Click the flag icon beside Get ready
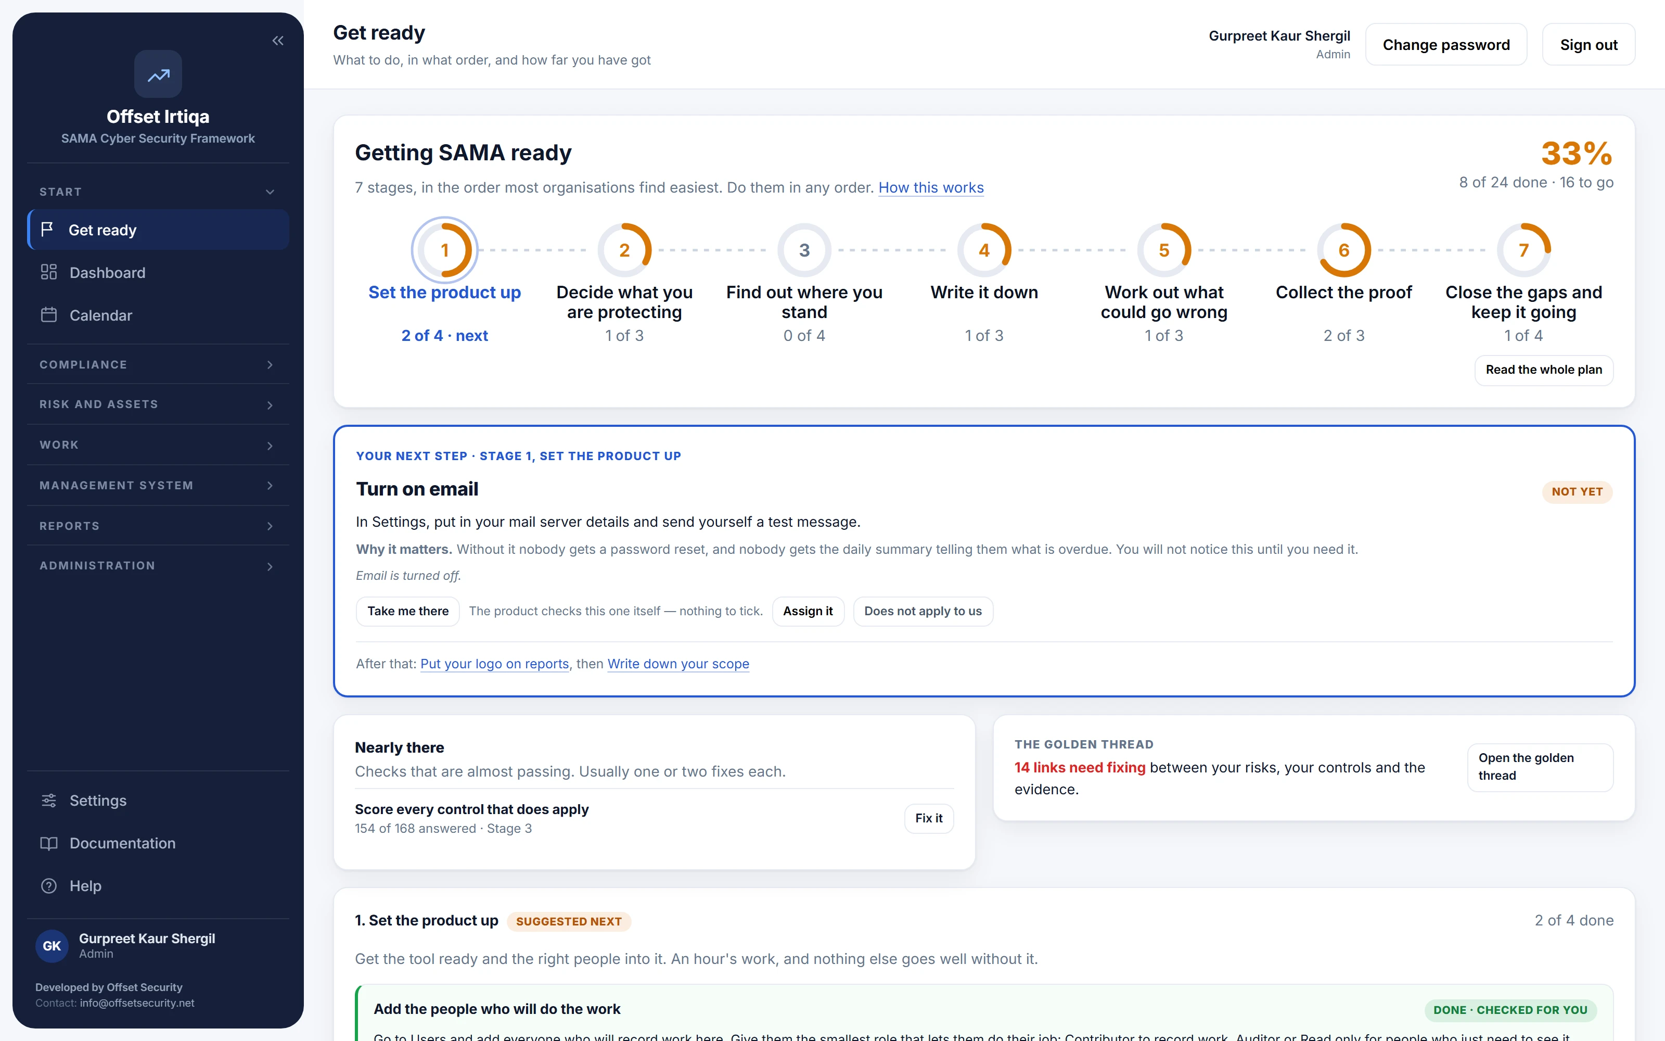 [47, 229]
